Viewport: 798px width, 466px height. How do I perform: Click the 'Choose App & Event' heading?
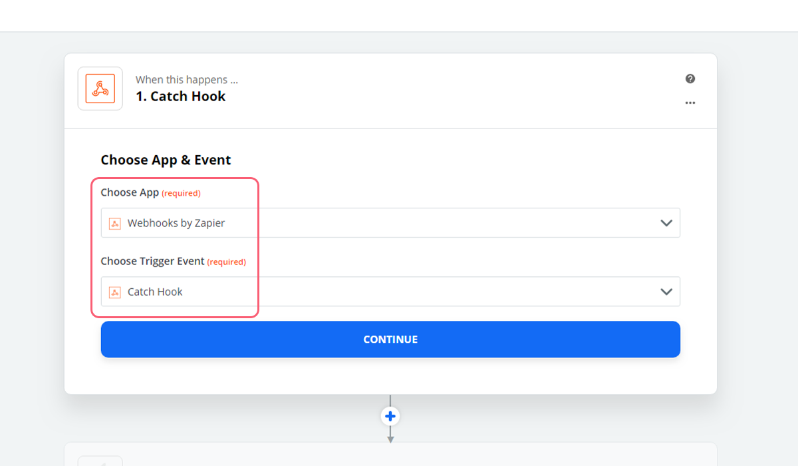[166, 160]
